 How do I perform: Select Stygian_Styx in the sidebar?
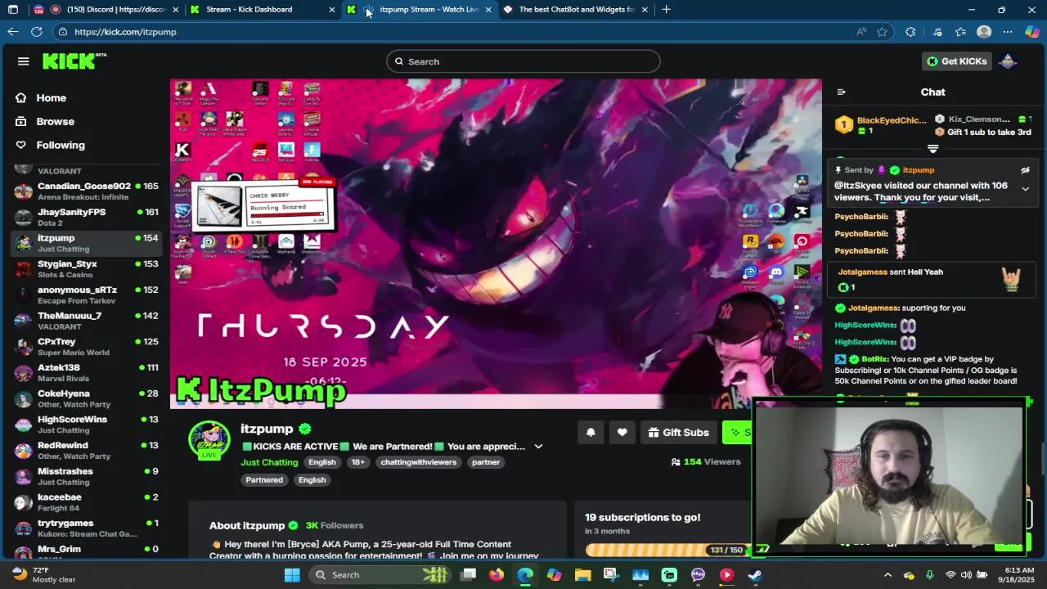click(86, 269)
